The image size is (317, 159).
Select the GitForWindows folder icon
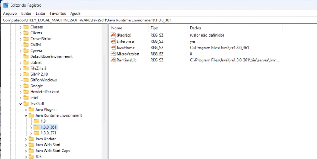coord(26,80)
